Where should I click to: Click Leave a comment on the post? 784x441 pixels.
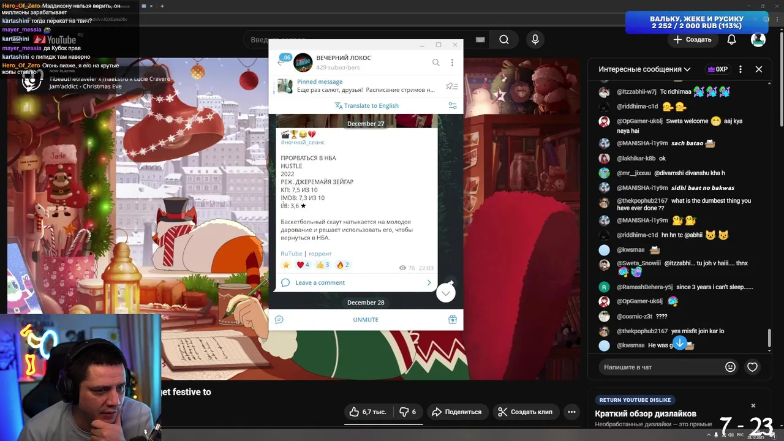[x=356, y=282]
